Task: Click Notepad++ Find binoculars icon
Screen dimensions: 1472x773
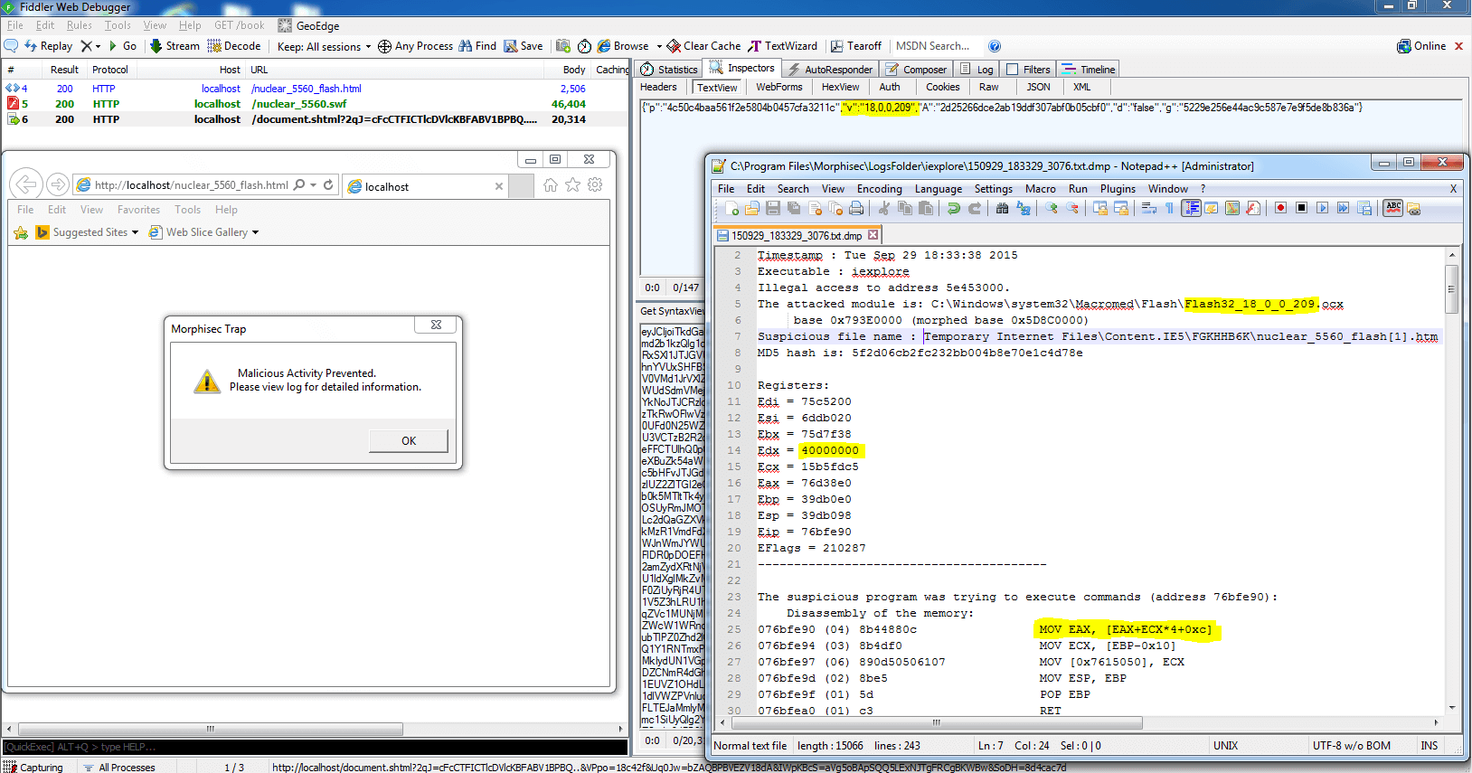Action: (1002, 208)
